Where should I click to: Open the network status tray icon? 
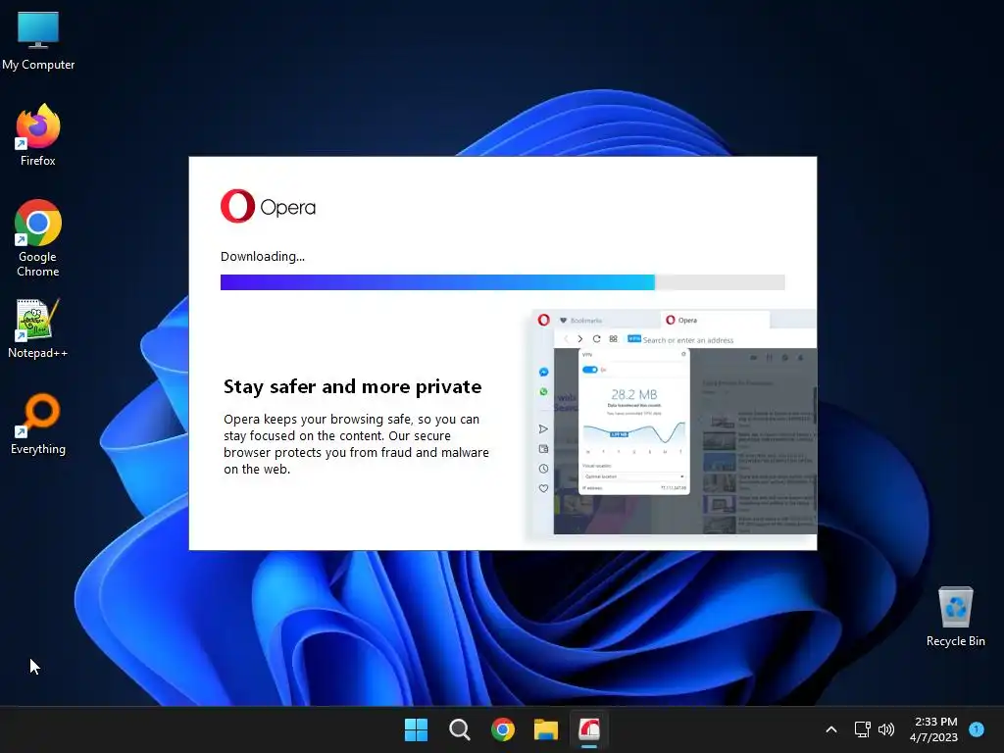[x=863, y=729]
